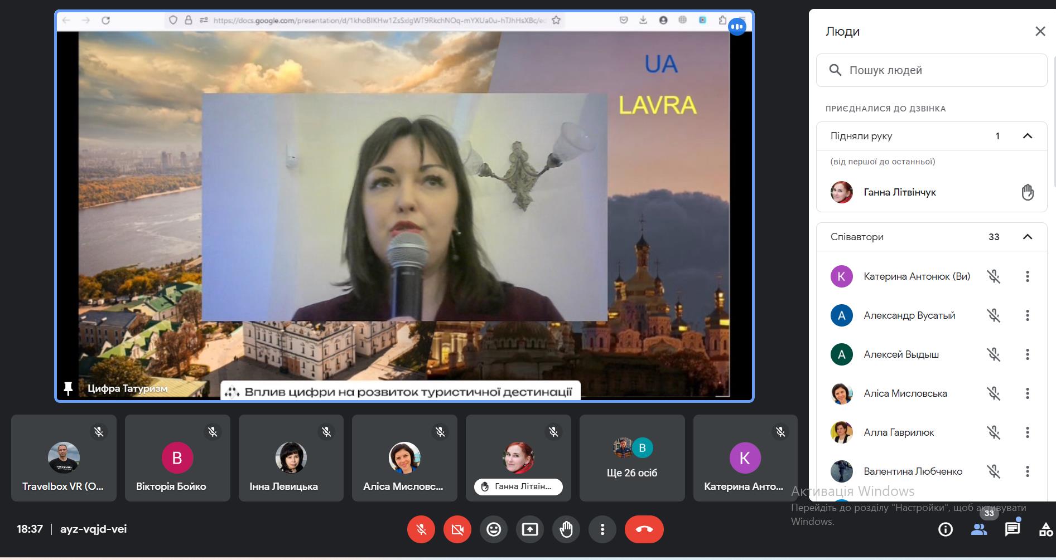
Task: Open the activities shapes icon
Action: coord(1045,529)
